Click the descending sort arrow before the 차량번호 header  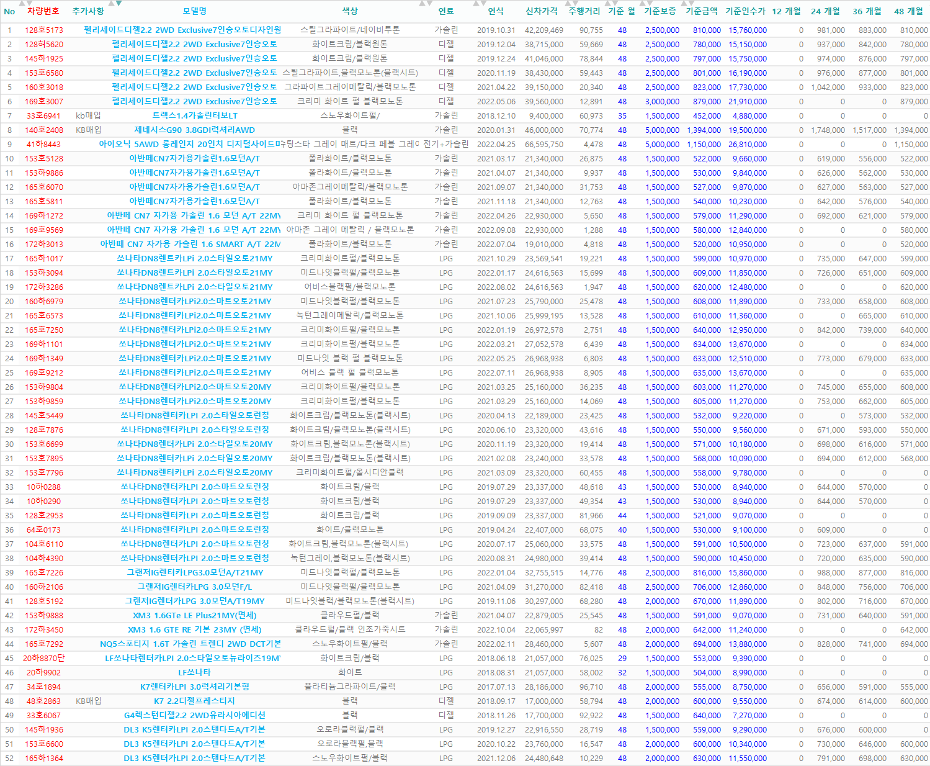(30, 4)
